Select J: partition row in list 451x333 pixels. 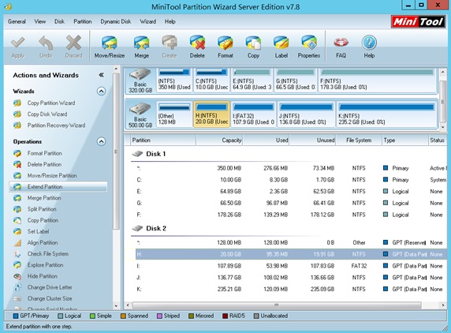pos(291,278)
